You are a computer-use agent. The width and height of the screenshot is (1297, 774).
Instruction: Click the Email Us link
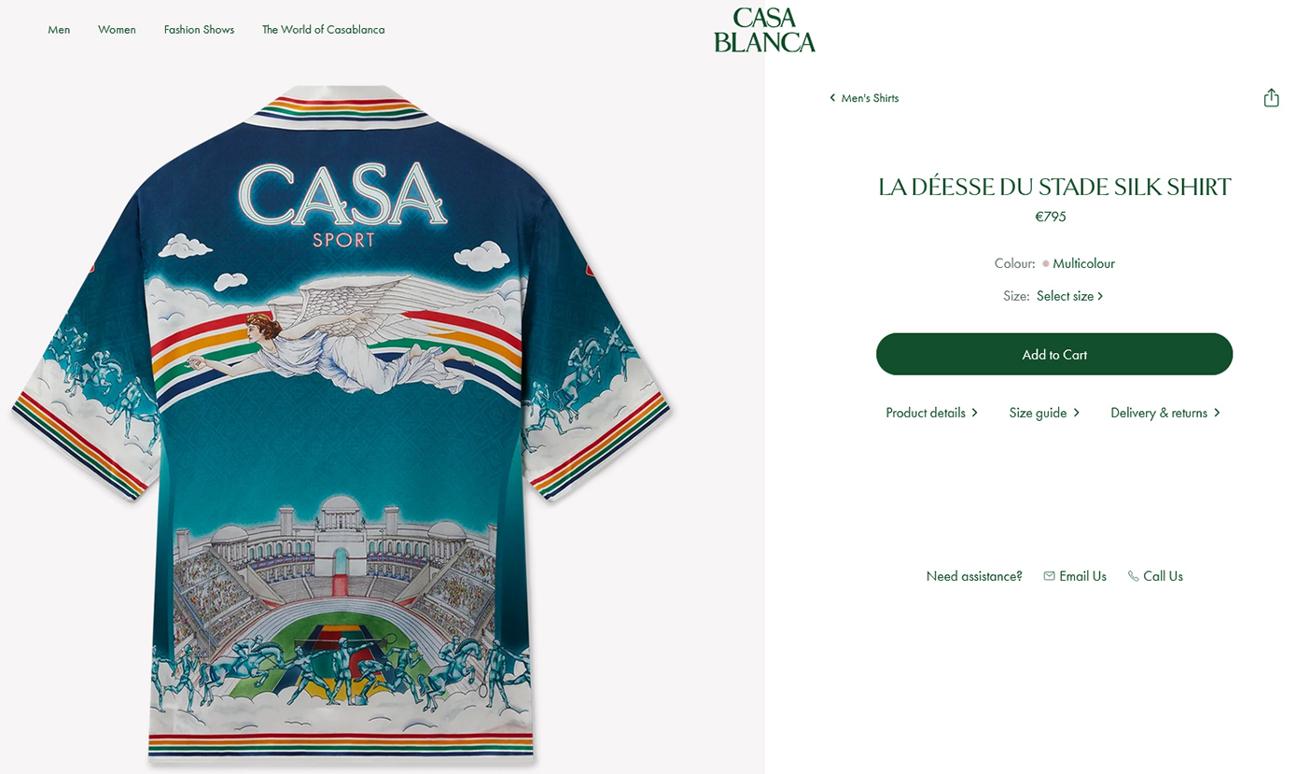1082,576
